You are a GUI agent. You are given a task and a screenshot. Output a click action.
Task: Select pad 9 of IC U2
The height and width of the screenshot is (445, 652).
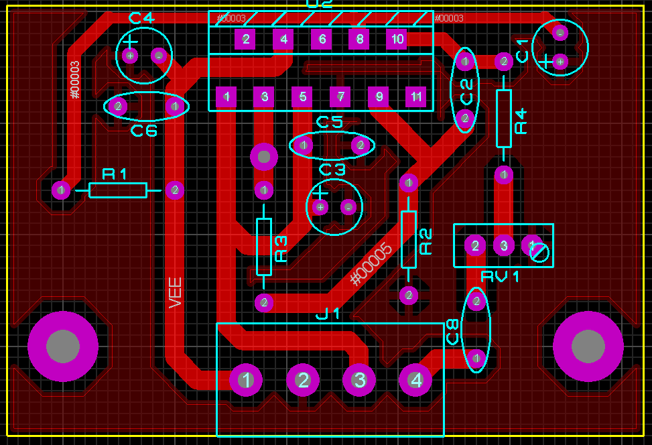point(379,97)
